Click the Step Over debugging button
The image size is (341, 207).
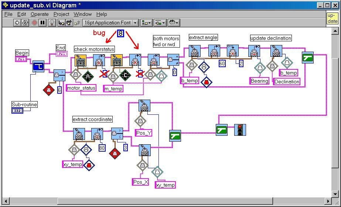[x=69, y=23]
